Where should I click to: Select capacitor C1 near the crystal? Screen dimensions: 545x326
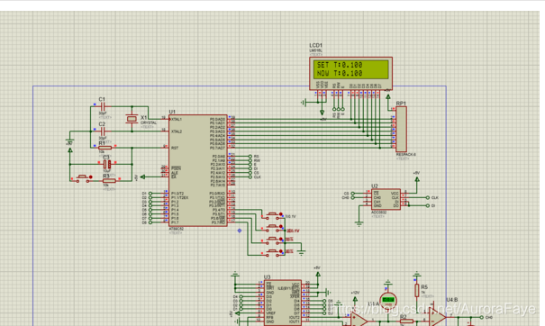[x=103, y=107]
